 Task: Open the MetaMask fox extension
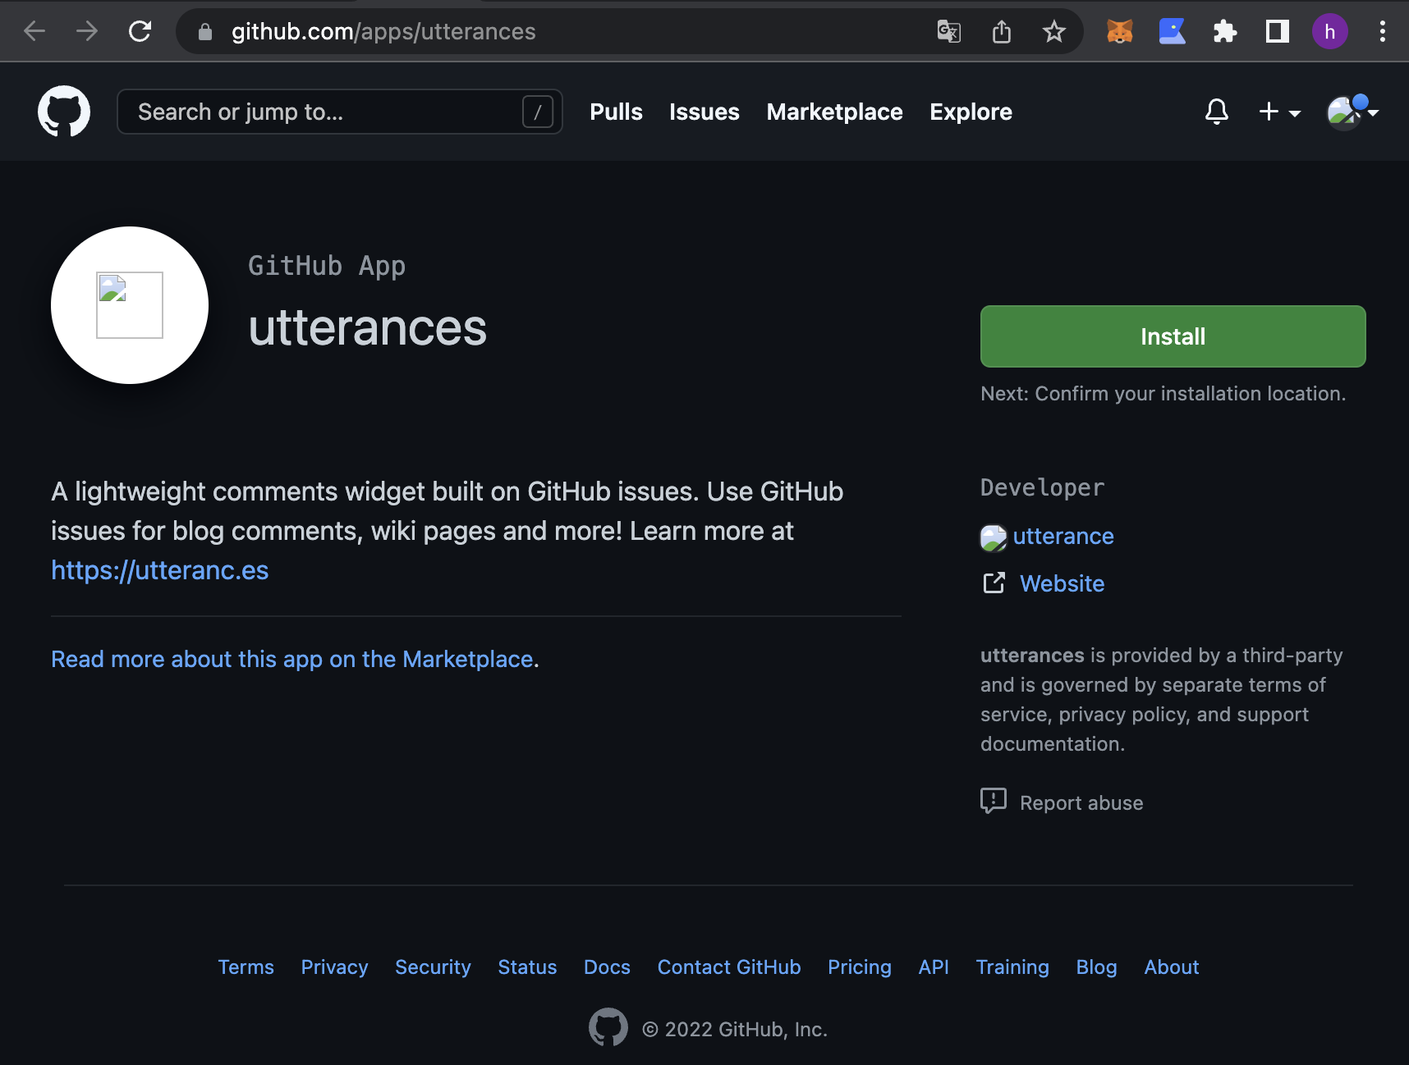[1119, 32]
